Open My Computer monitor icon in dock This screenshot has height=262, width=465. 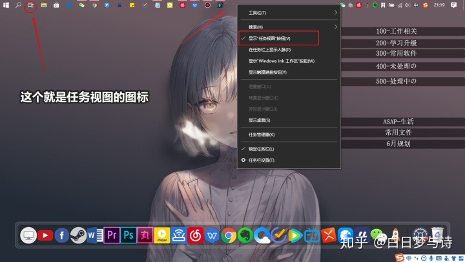28,235
